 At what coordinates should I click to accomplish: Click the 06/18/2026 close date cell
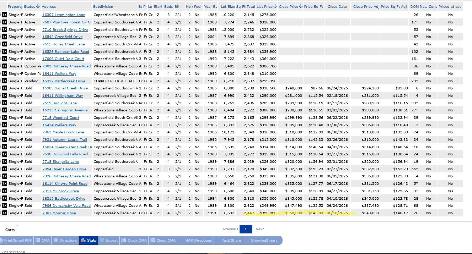[337, 213]
